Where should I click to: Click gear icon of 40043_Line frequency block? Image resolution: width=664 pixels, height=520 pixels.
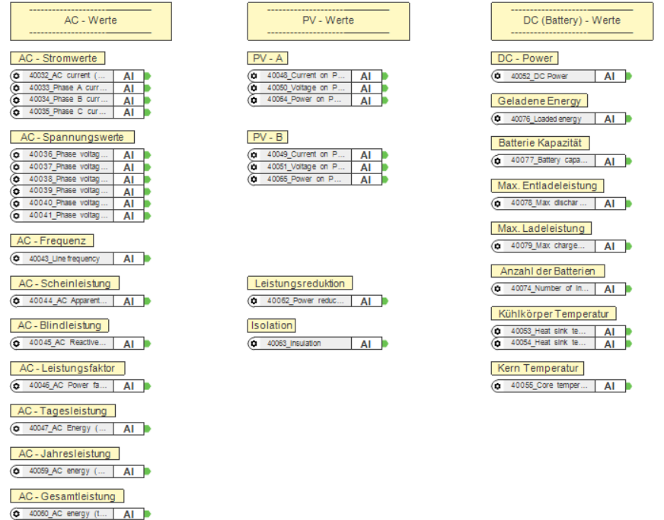16,258
